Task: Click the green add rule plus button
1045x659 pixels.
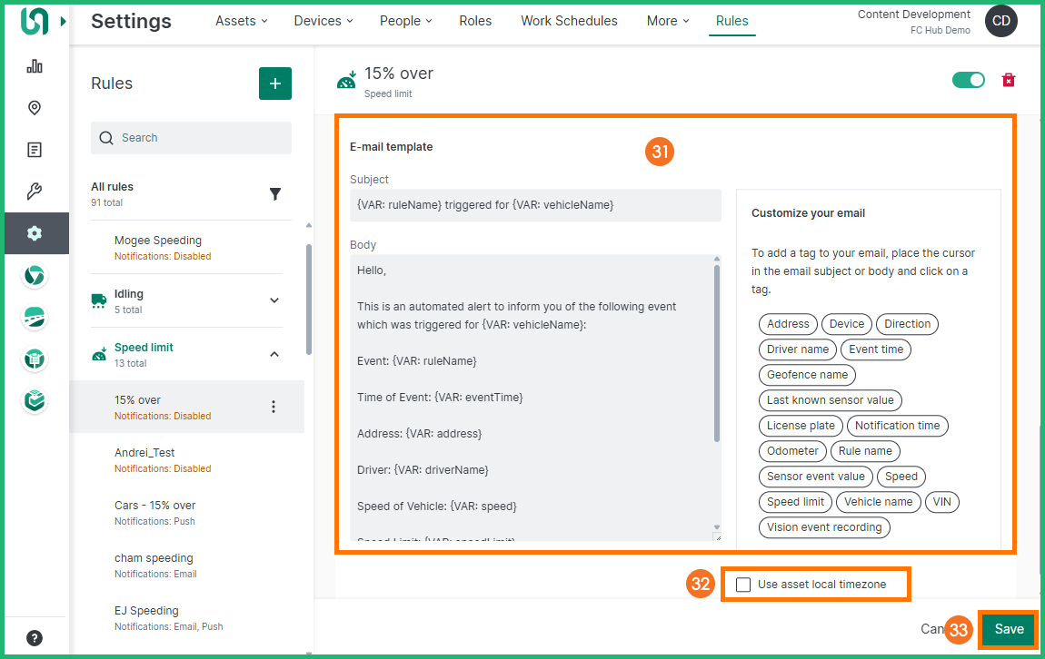Action: tap(275, 84)
